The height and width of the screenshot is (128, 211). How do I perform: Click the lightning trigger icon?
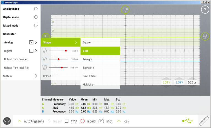(x=49, y=121)
